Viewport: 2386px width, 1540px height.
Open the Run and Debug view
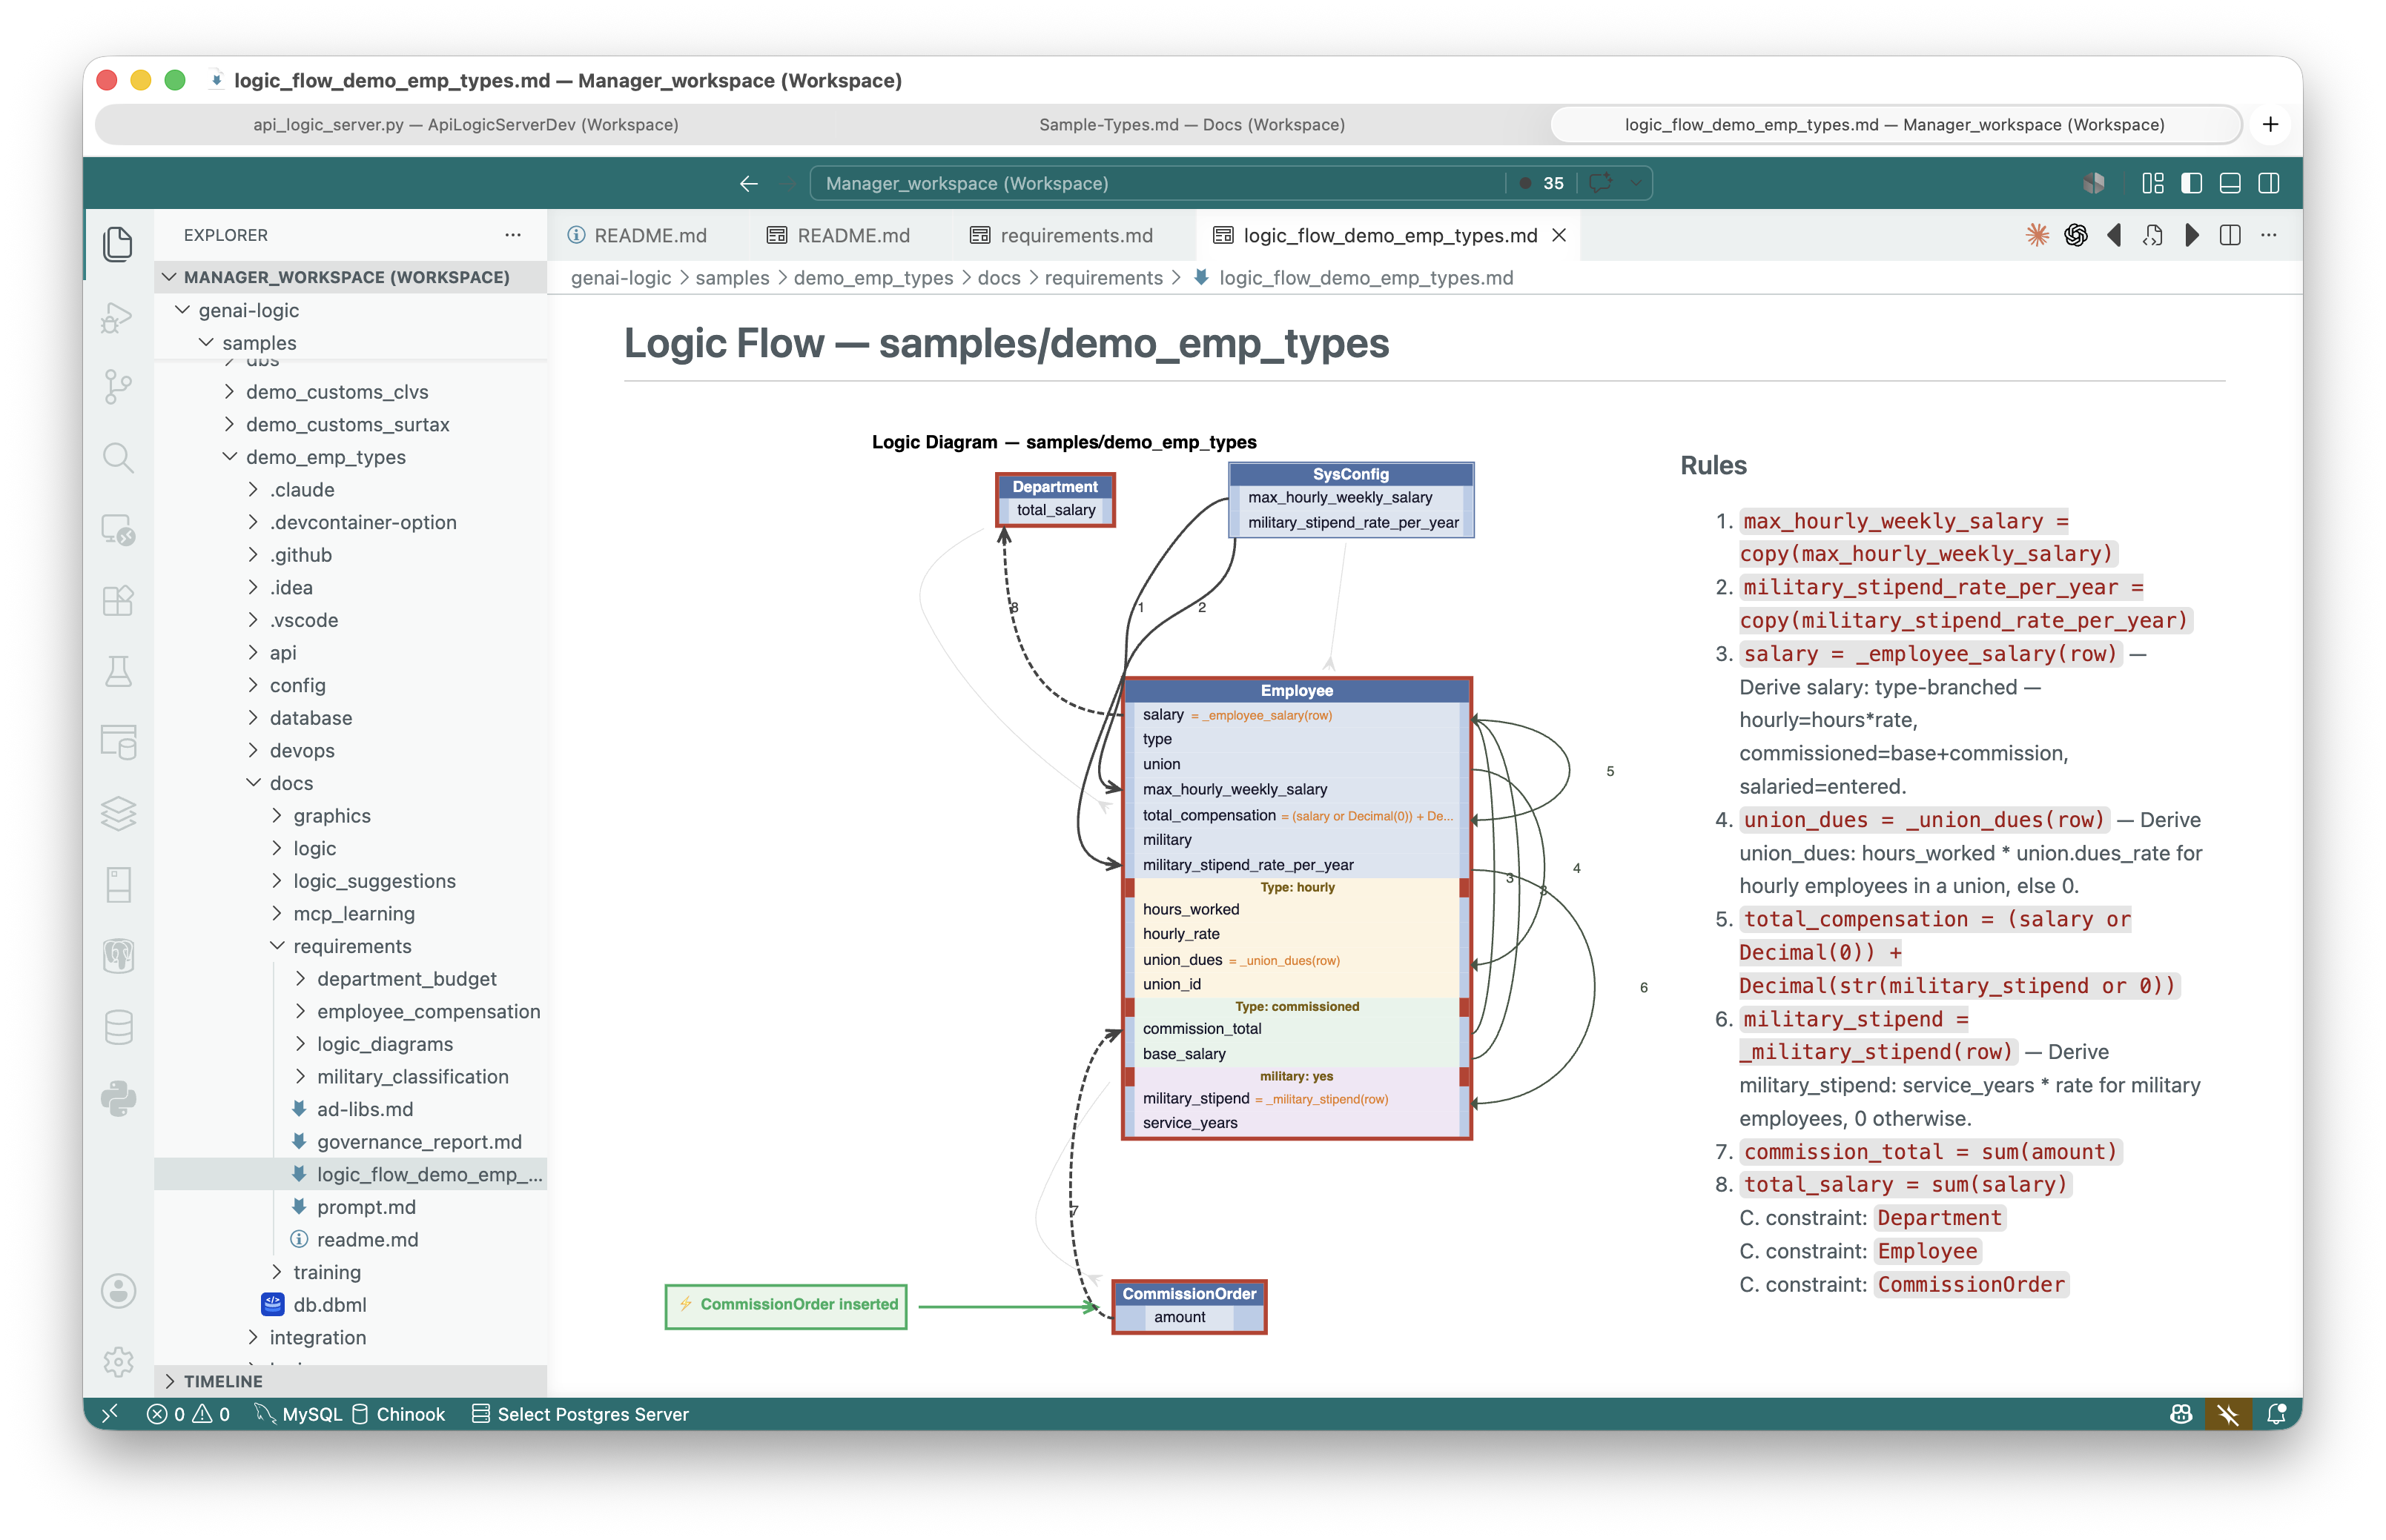pos(118,318)
